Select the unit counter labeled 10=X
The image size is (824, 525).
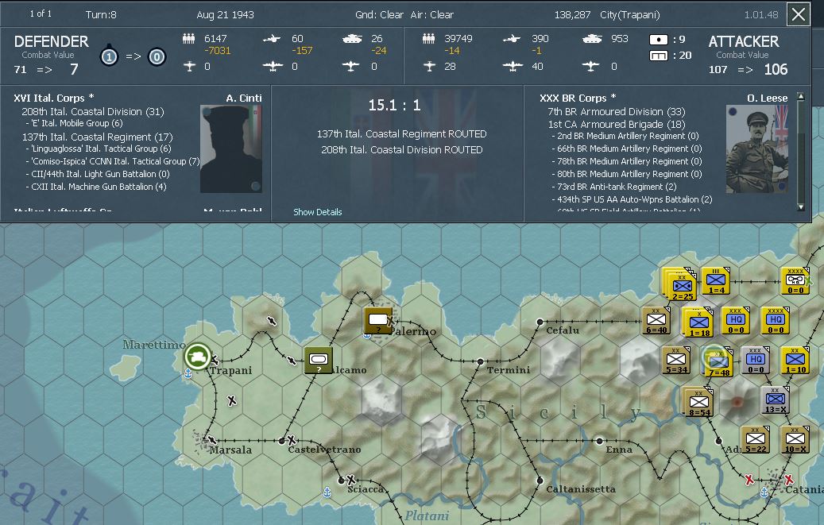795,440
